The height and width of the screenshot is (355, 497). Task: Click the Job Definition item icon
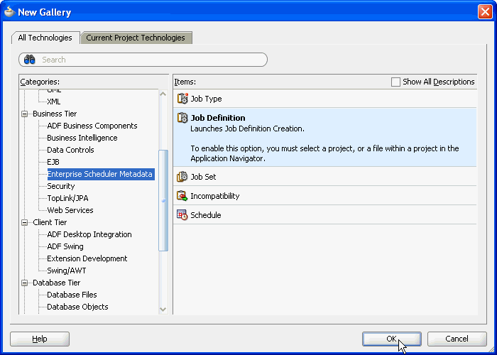182,118
